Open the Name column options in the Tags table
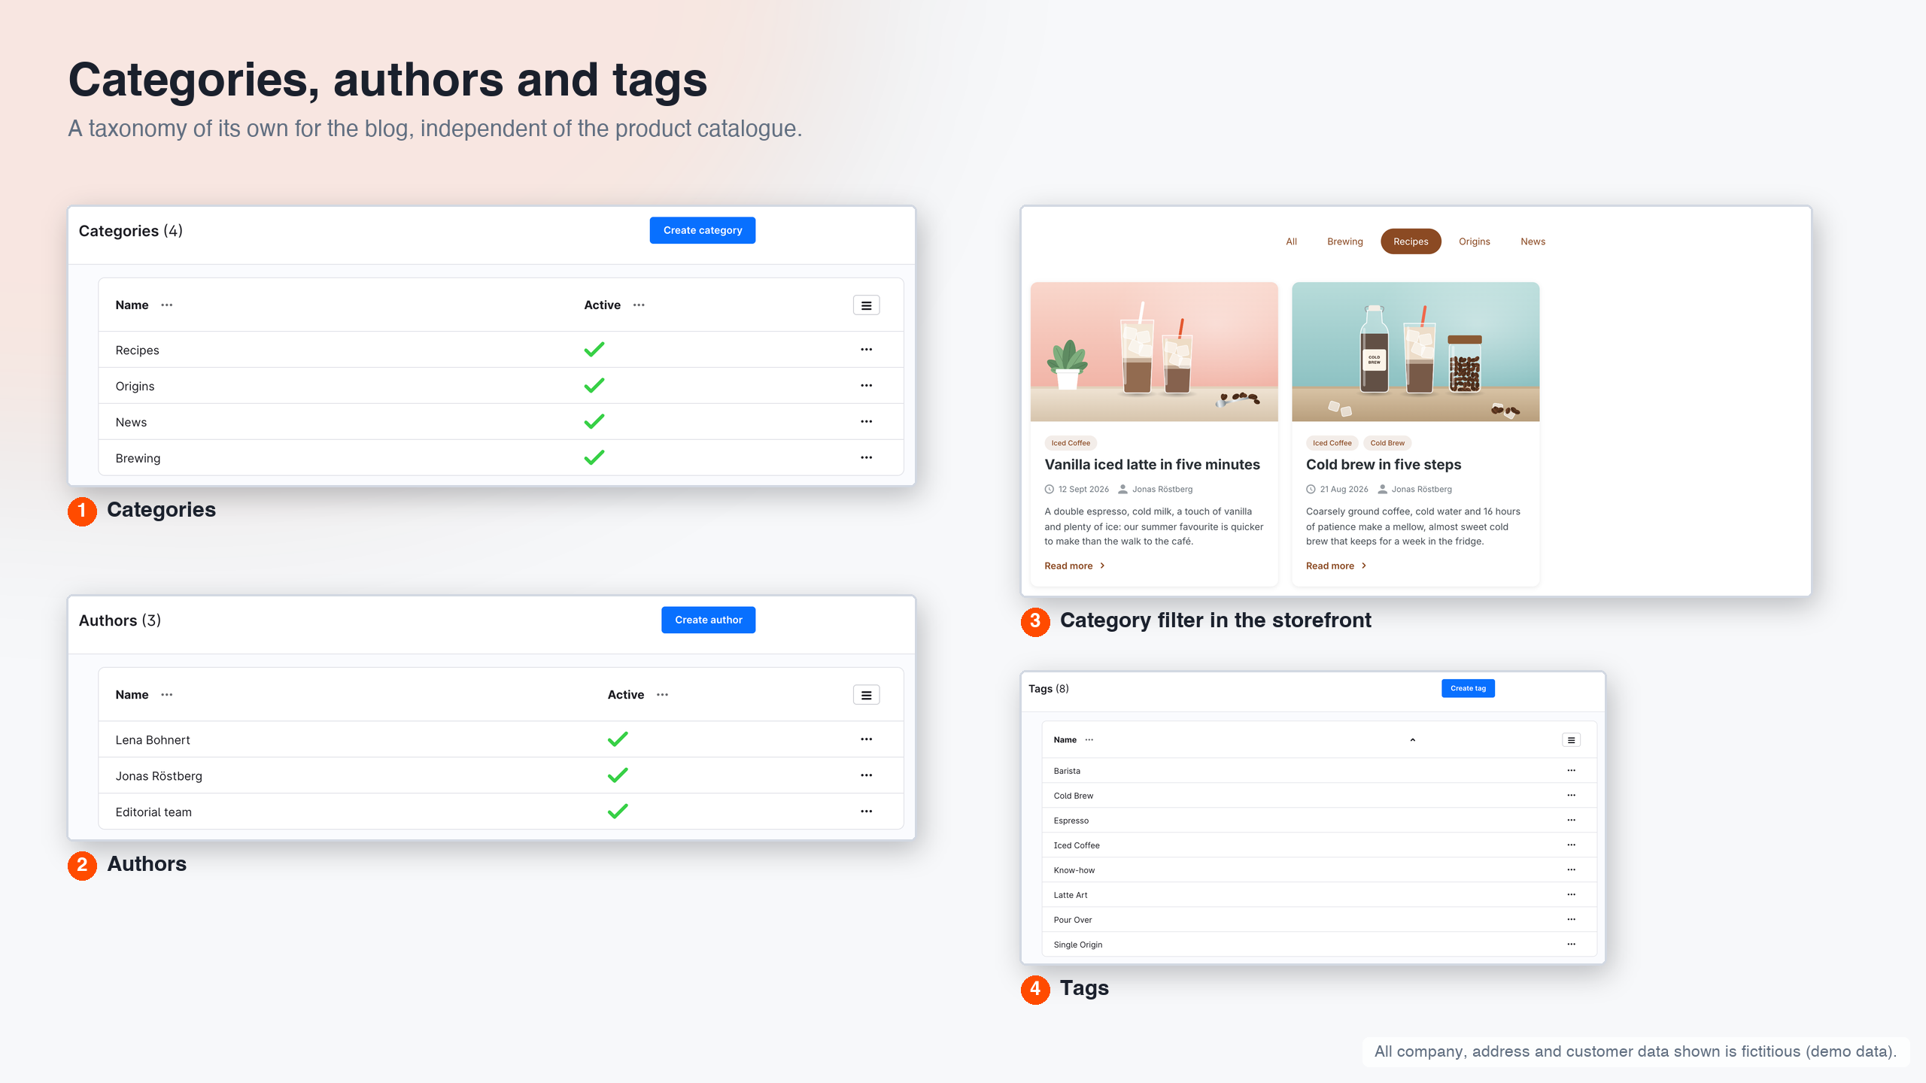 1089,740
